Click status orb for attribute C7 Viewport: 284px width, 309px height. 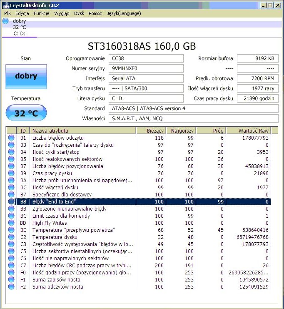point(11,266)
